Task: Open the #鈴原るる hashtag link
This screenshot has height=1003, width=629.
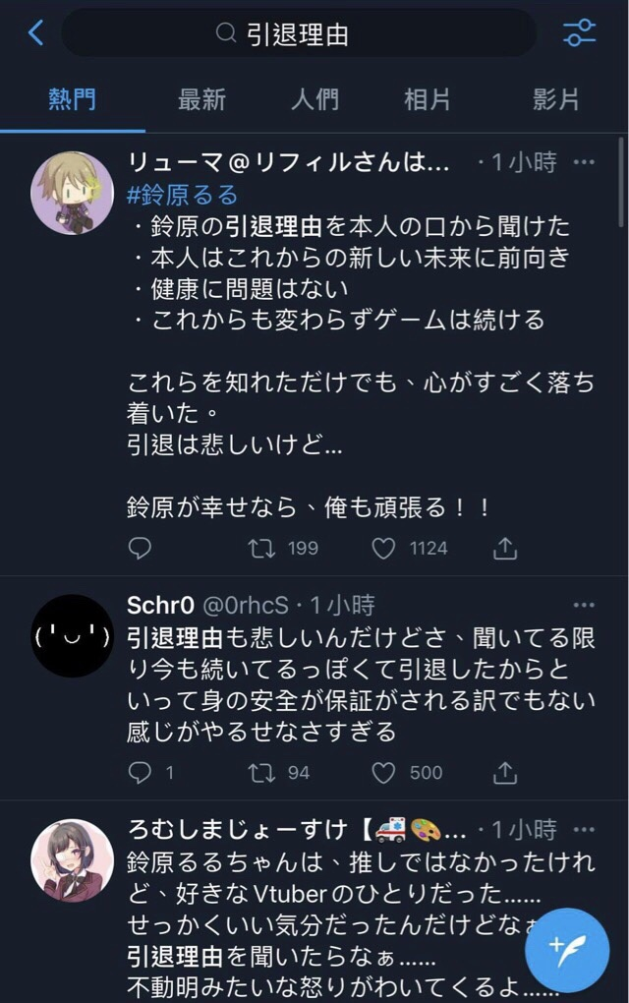Action: 183,195
